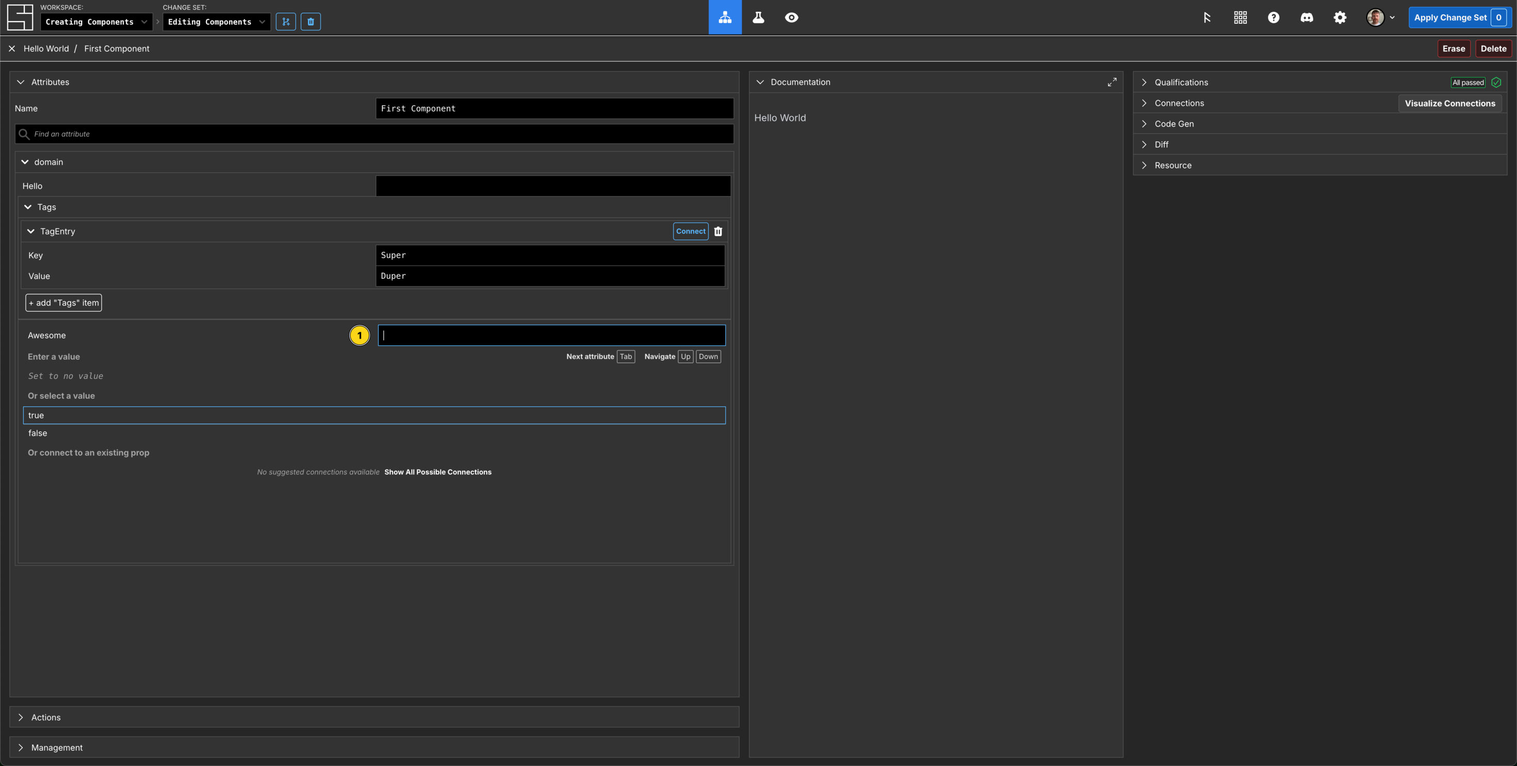The width and height of the screenshot is (1517, 766).
Task: Open the help question mark icon
Action: (1273, 17)
